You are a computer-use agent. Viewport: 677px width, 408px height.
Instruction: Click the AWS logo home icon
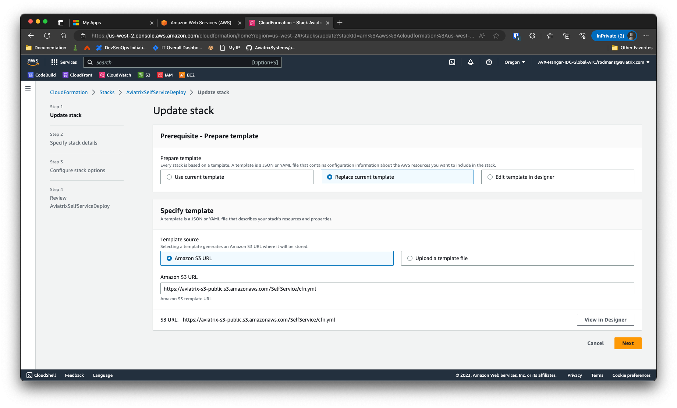[33, 62]
